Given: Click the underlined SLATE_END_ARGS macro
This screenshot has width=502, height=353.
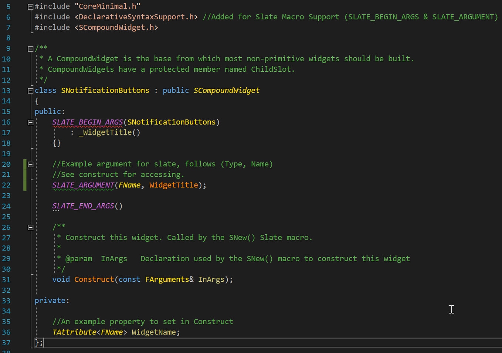Looking at the screenshot, I should pos(83,206).
